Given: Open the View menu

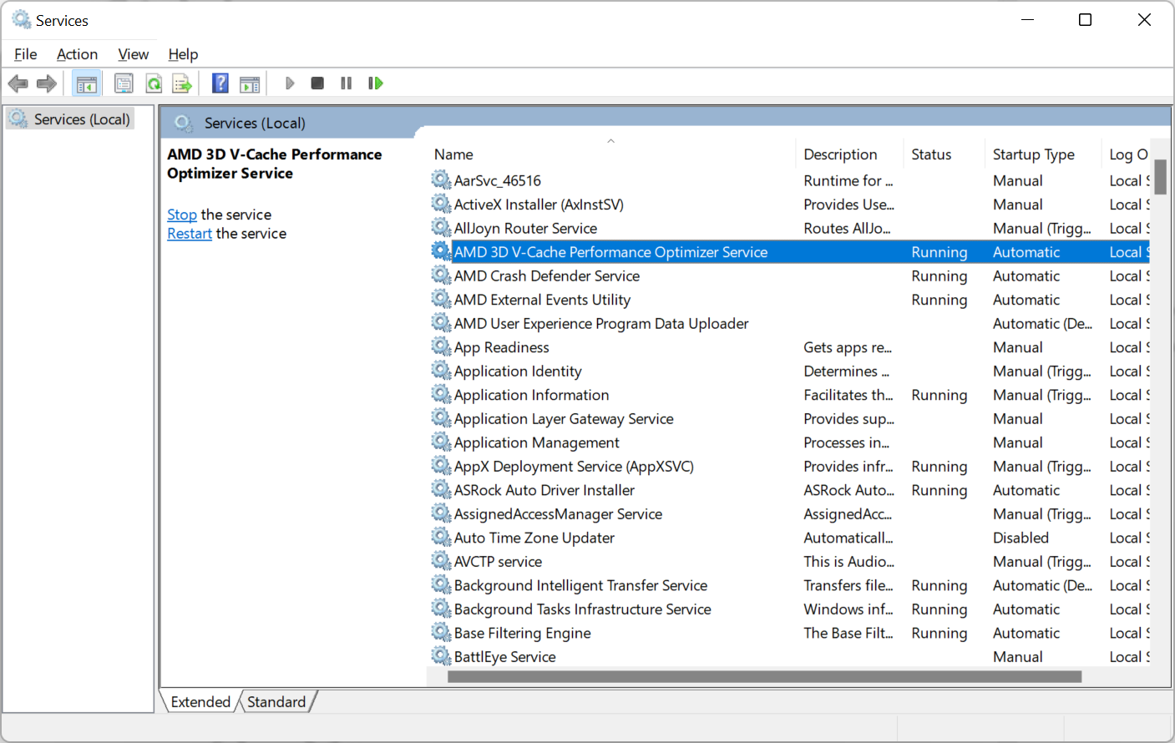Looking at the screenshot, I should 133,54.
